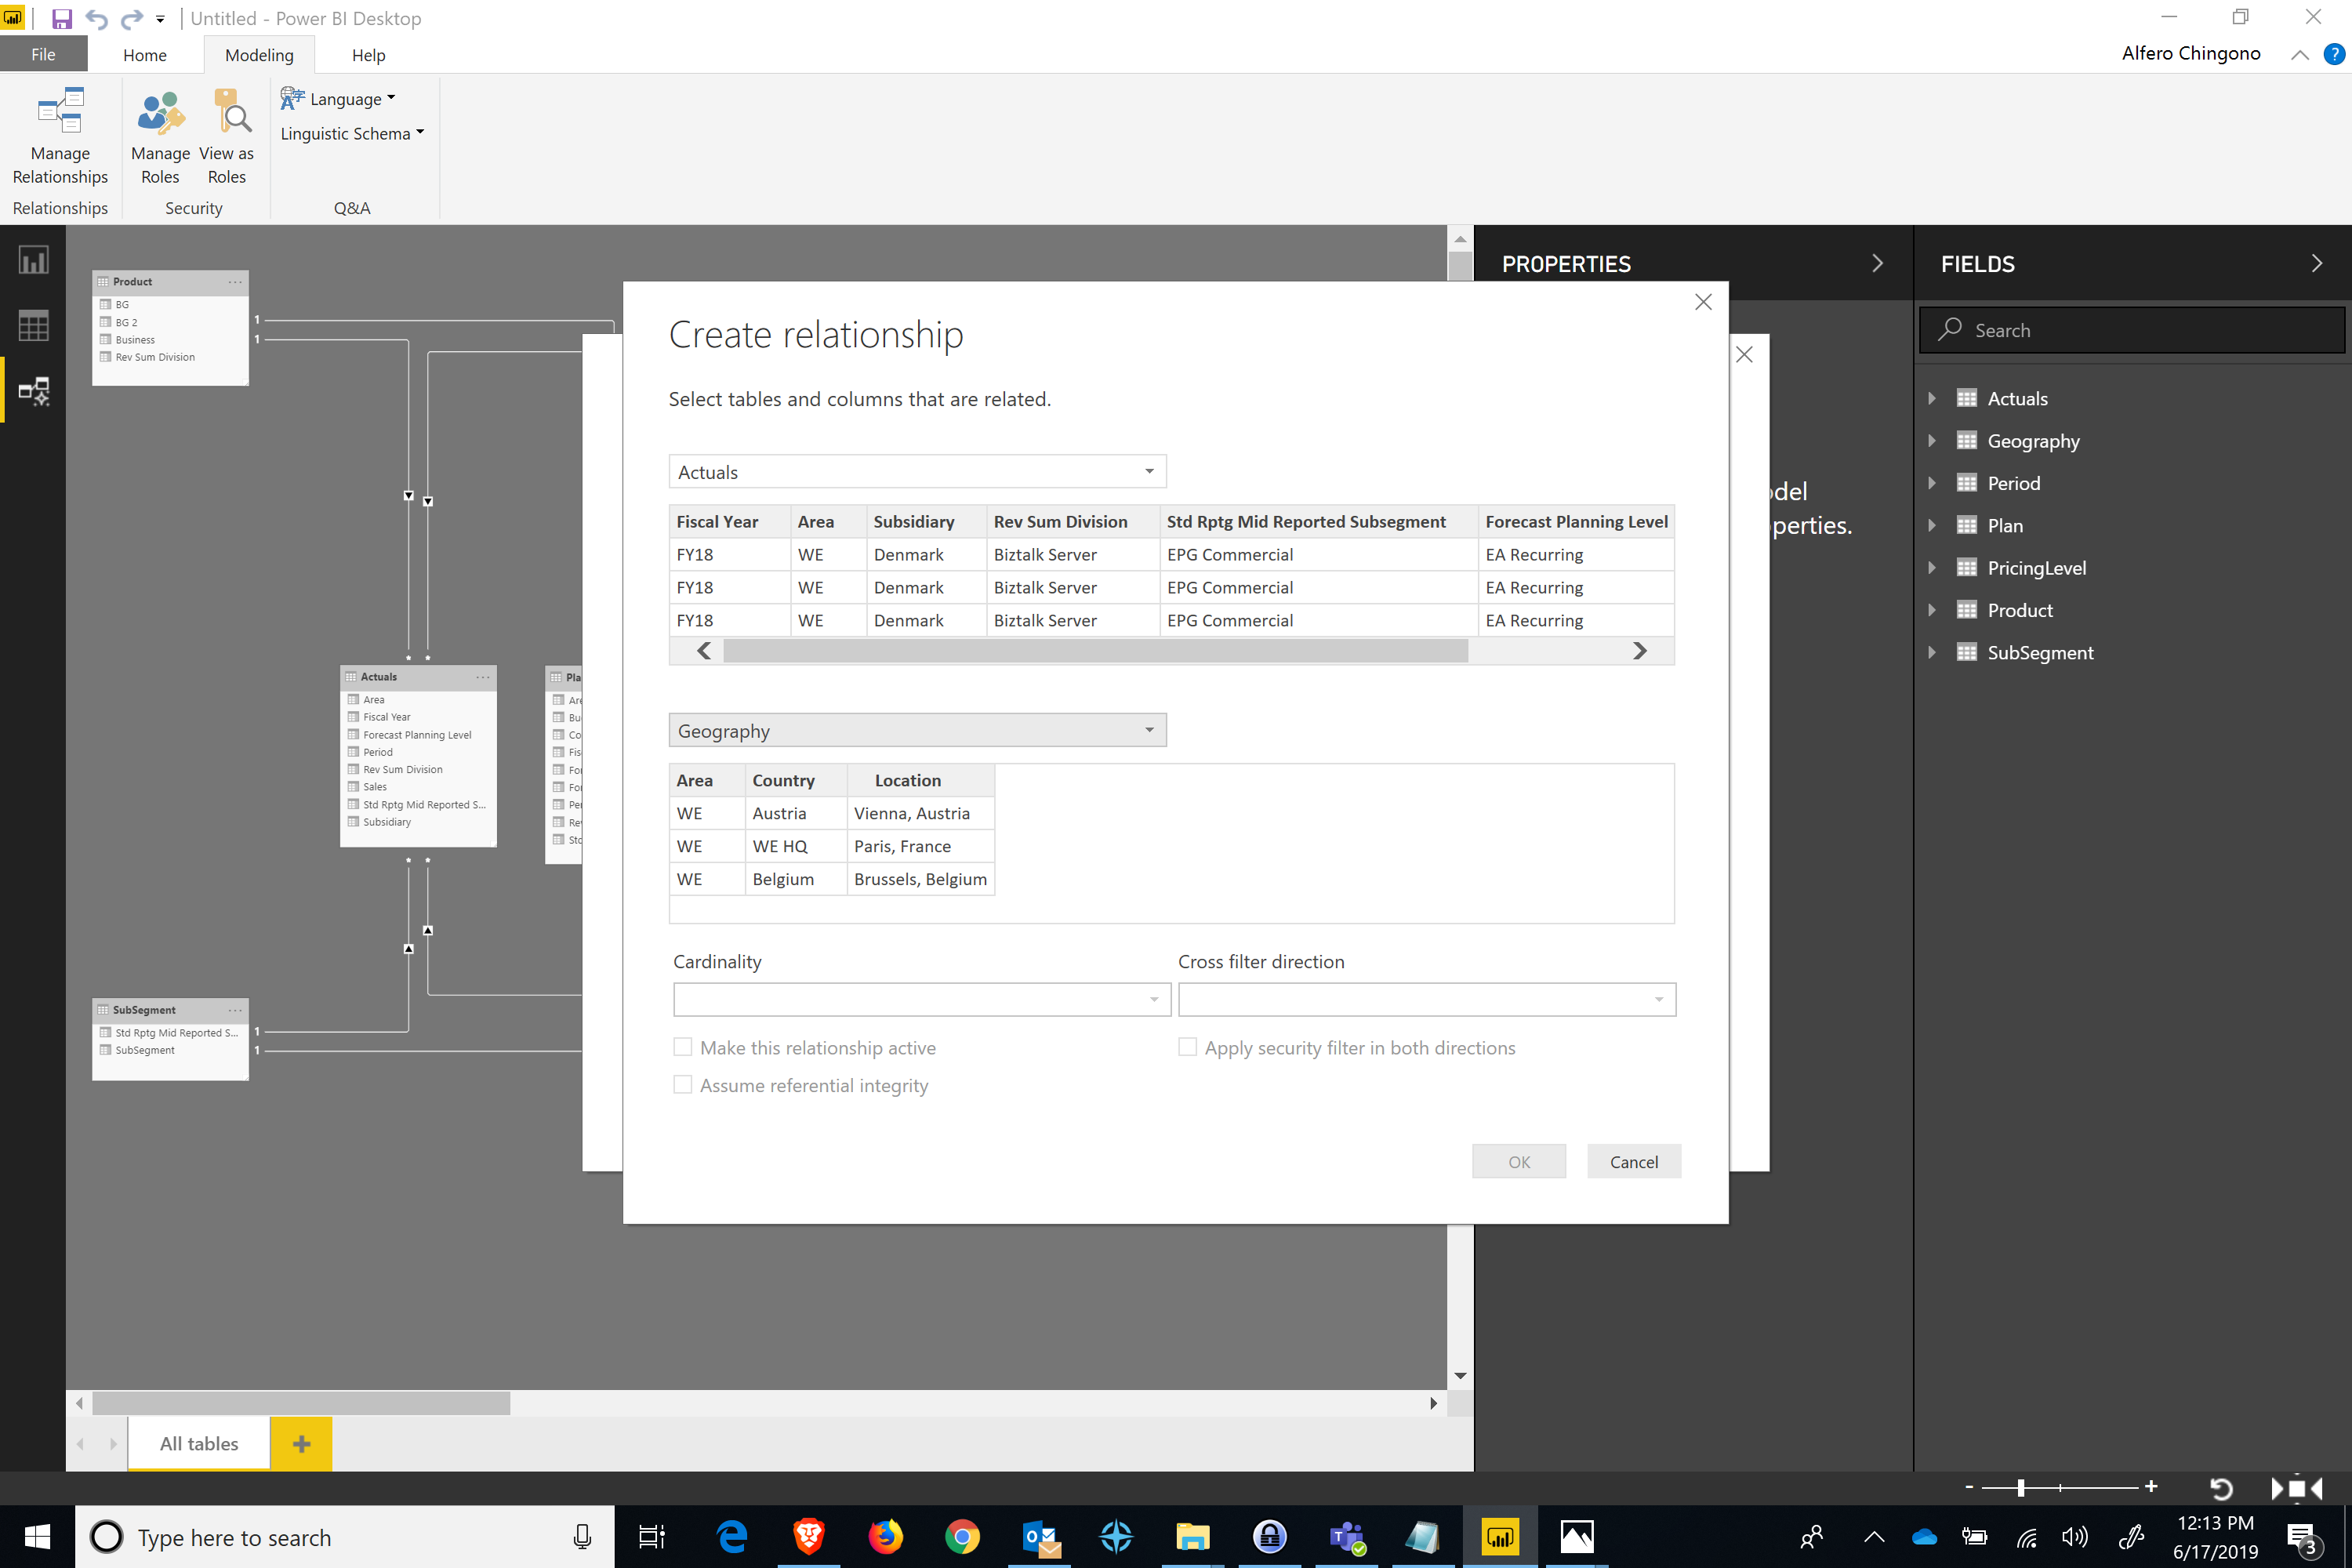This screenshot has height=1568, width=2352.
Task: Open the File menu
Action: (x=43, y=55)
